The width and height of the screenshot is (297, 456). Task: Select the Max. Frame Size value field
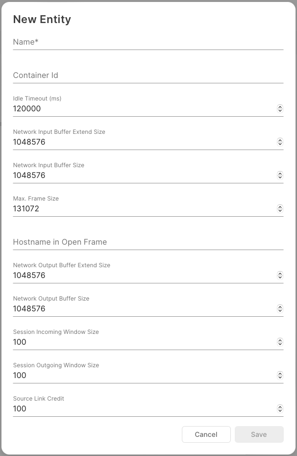[142, 209]
